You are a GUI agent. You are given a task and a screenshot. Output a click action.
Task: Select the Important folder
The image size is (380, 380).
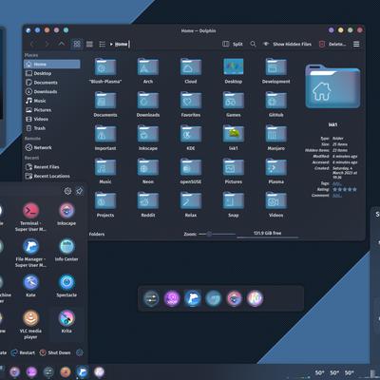tap(105, 137)
